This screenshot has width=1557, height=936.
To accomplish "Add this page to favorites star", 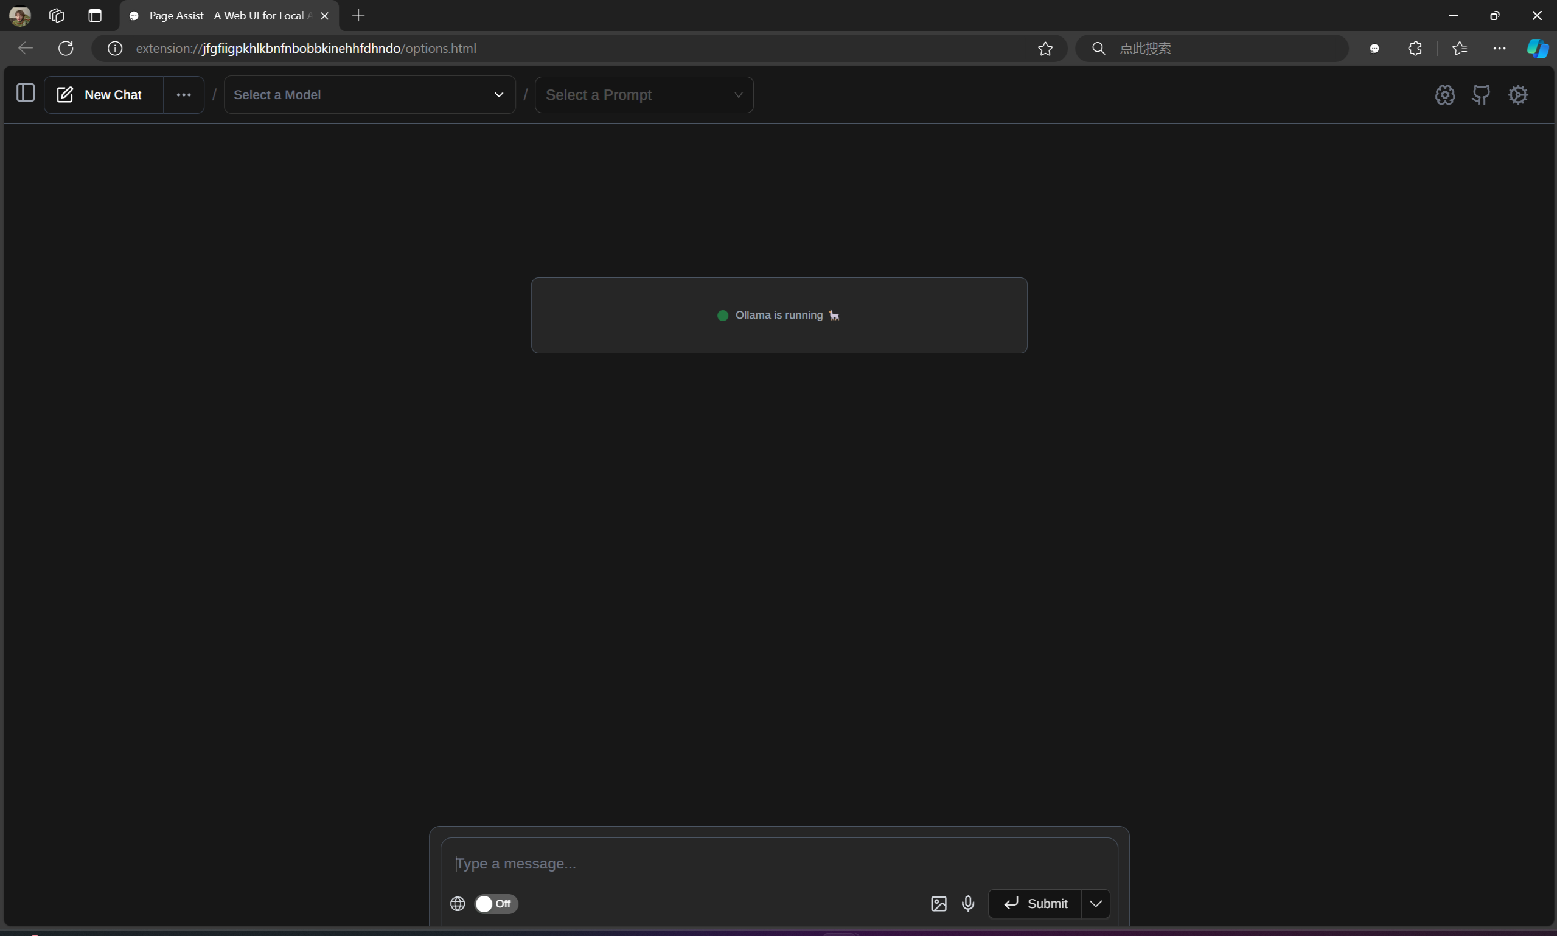I will coord(1045,49).
